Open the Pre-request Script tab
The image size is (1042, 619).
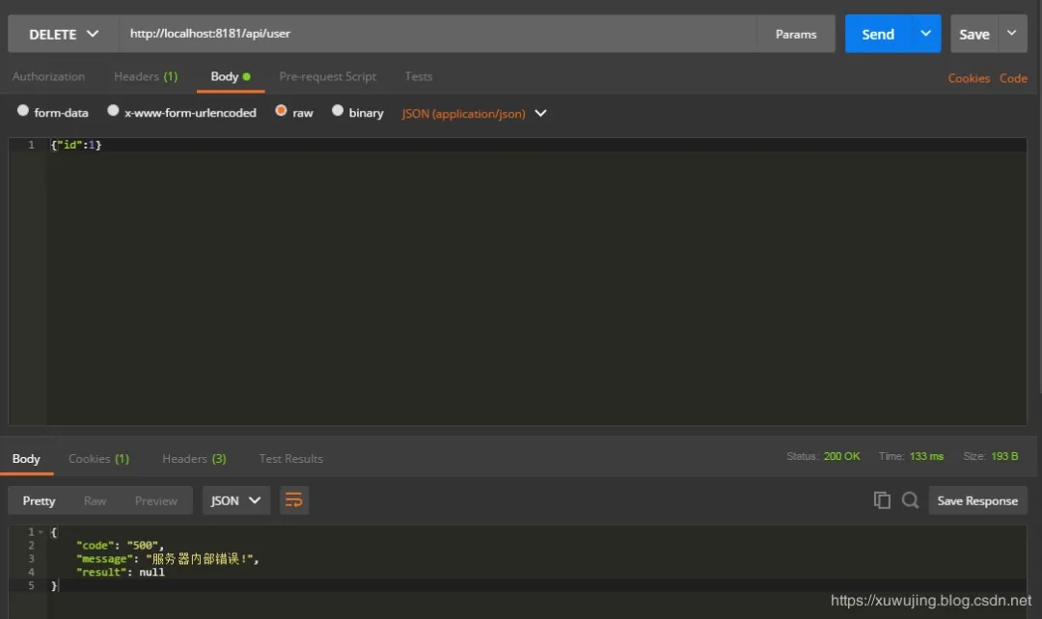pyautogui.click(x=327, y=76)
